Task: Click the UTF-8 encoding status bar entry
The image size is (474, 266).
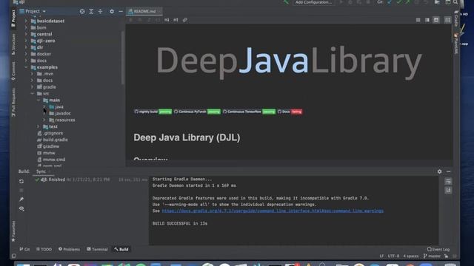Action: (x=393, y=256)
